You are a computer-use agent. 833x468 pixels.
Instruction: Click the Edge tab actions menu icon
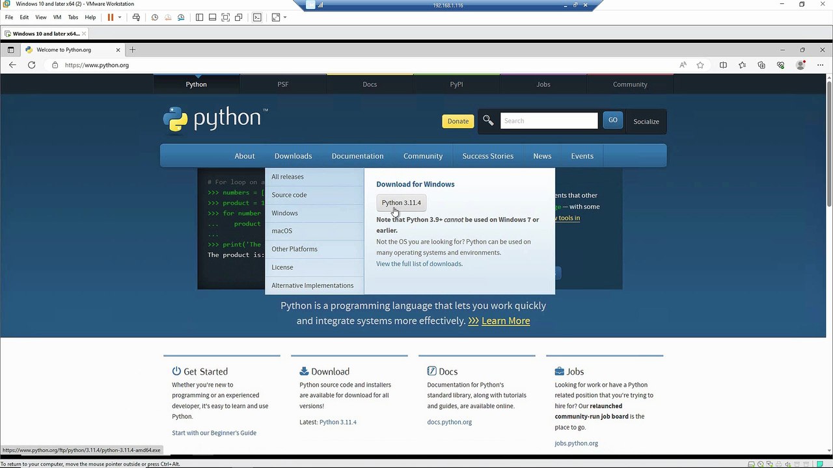click(x=10, y=49)
